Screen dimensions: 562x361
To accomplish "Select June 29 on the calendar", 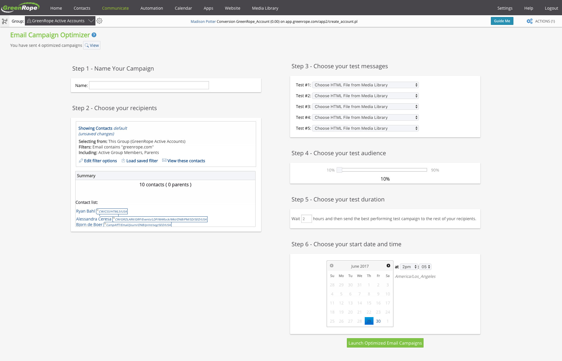I will pos(369,321).
